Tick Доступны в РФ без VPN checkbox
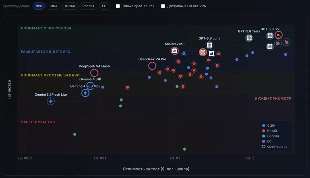310x178 pixels. click(163, 6)
